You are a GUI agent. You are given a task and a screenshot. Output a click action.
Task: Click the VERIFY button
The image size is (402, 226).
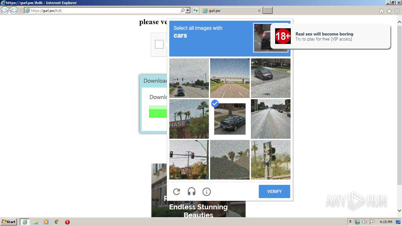(x=274, y=191)
